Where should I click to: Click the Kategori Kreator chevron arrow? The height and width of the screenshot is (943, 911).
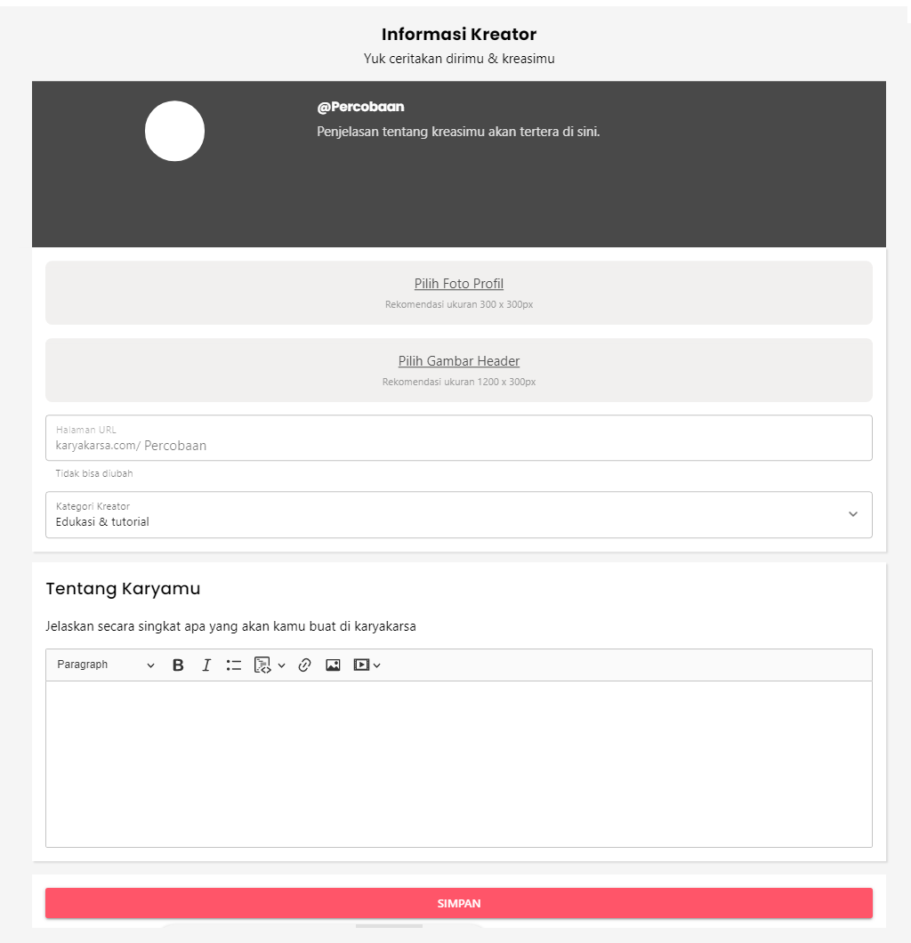[853, 514]
